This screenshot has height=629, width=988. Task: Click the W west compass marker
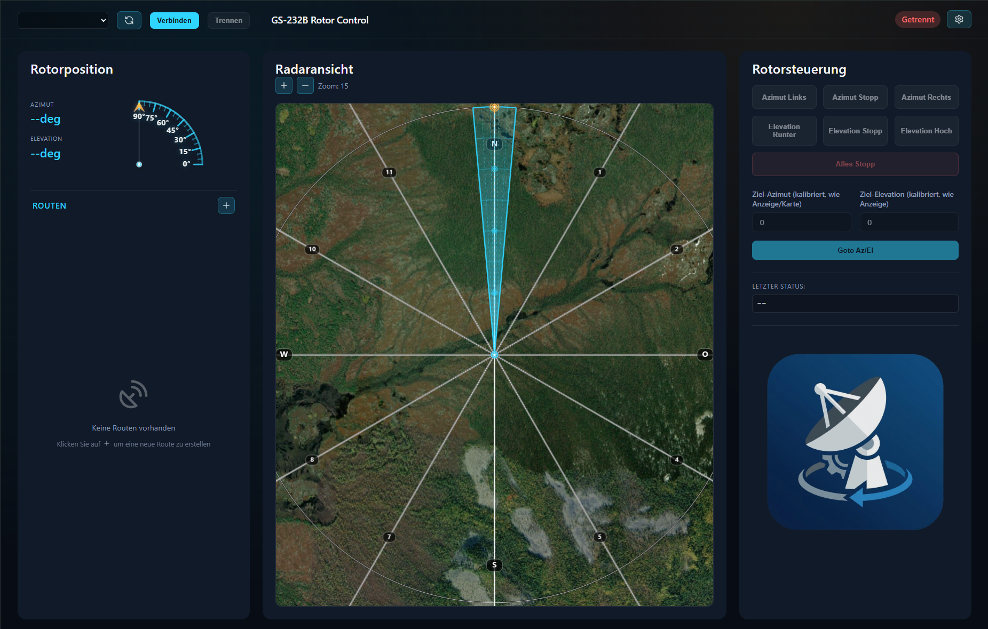coord(284,354)
